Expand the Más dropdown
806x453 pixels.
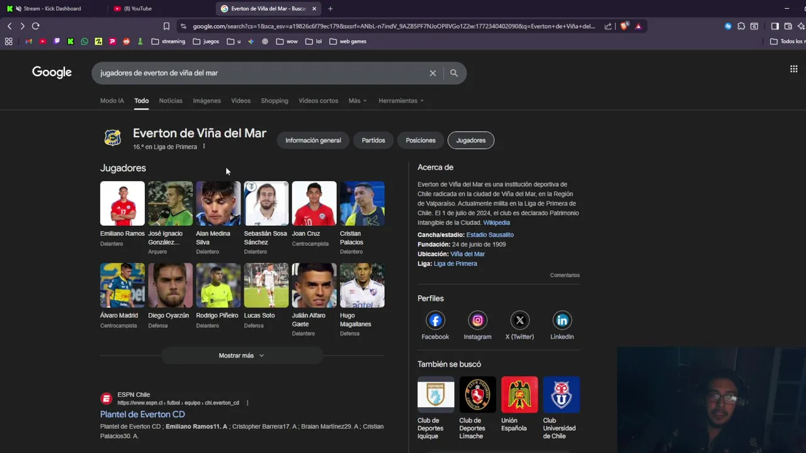[357, 101]
